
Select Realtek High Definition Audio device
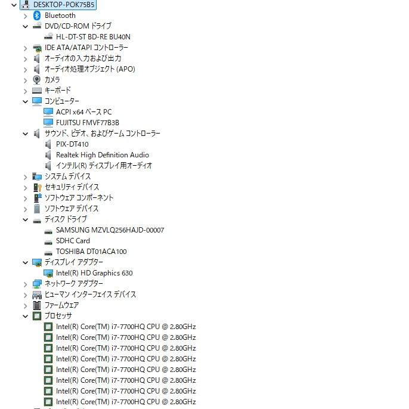click(x=103, y=155)
